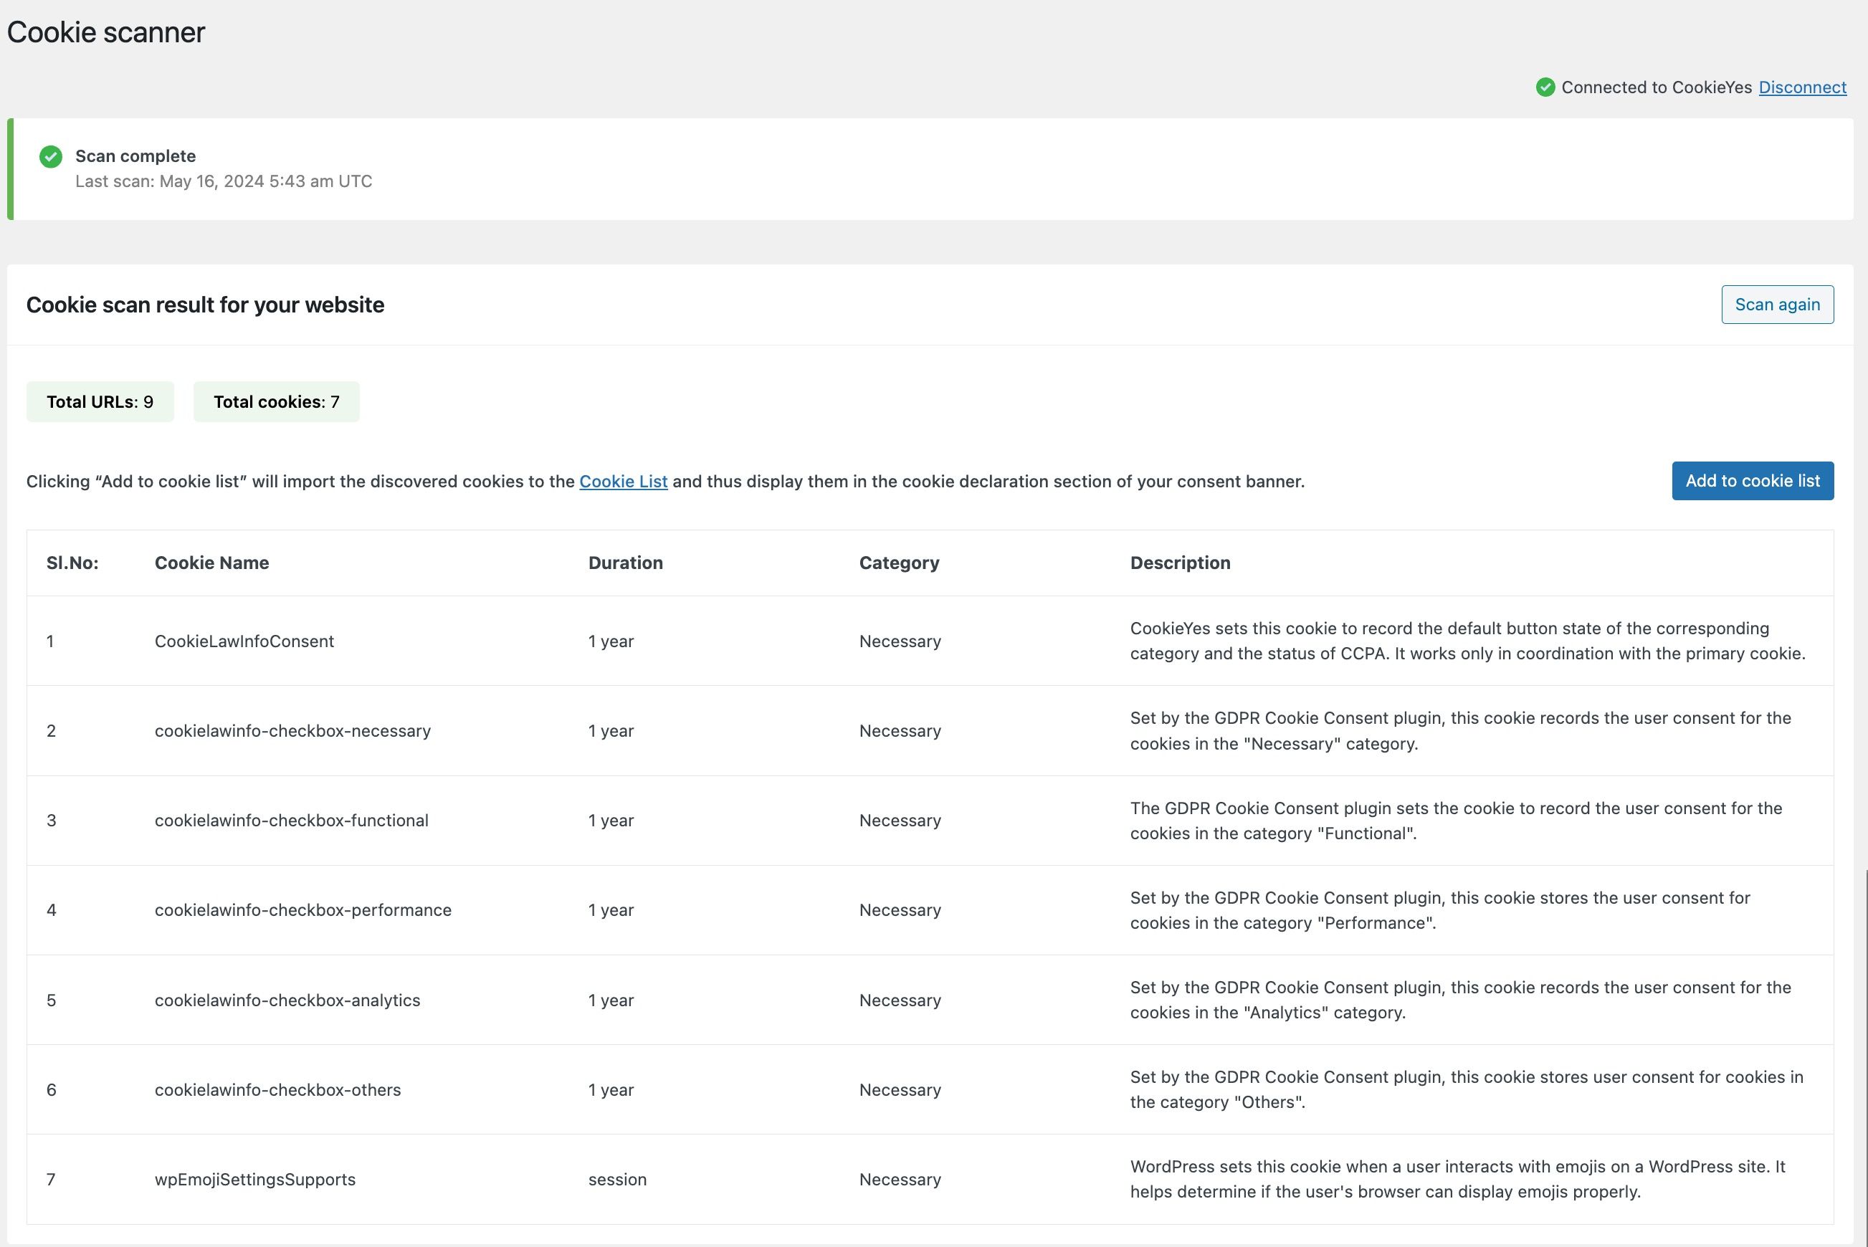Select the Total URLs: 9 badge

pos(100,401)
